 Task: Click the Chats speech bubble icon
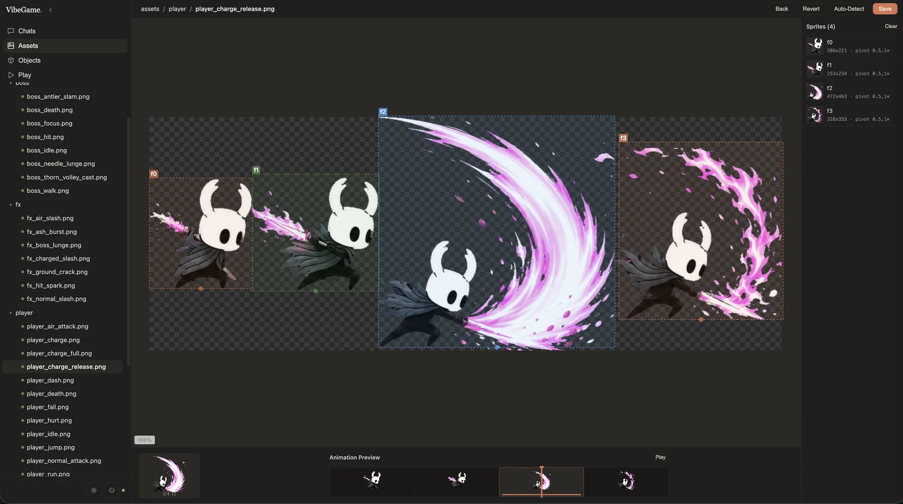coord(11,31)
